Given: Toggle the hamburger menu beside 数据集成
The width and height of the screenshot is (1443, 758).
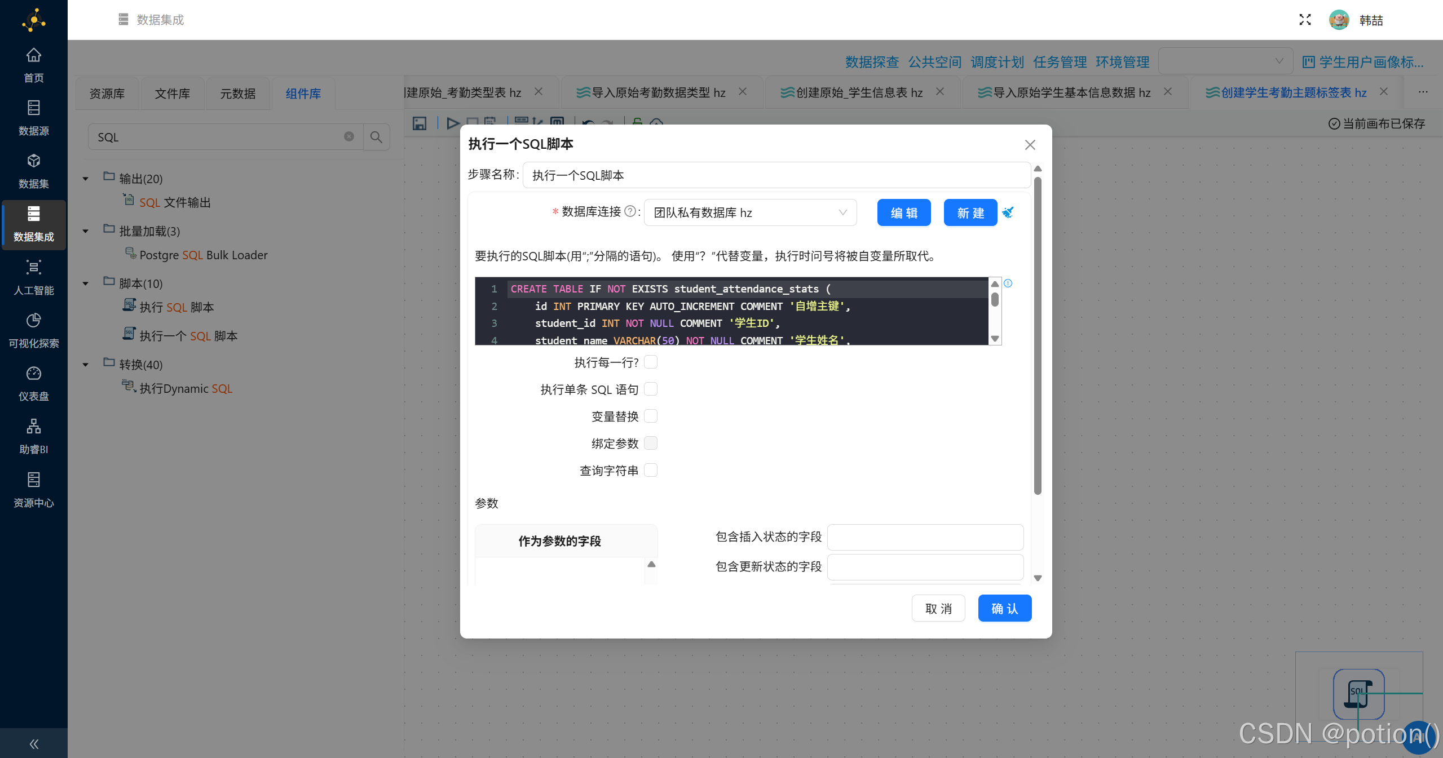Looking at the screenshot, I should click(123, 20).
